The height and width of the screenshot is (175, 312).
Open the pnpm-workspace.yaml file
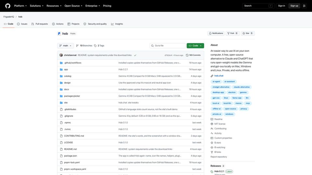[75, 169]
